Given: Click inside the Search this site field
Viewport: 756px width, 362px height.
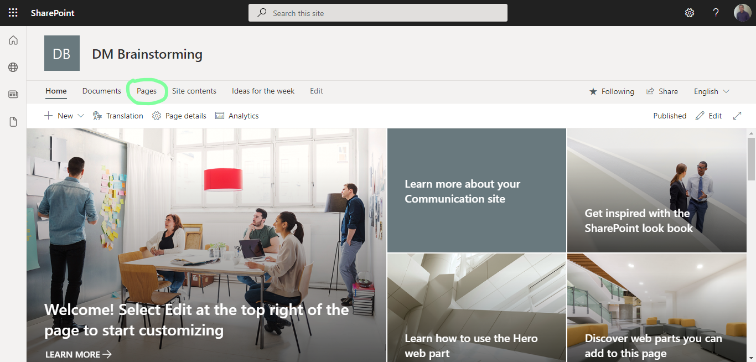Looking at the screenshot, I should [x=378, y=12].
